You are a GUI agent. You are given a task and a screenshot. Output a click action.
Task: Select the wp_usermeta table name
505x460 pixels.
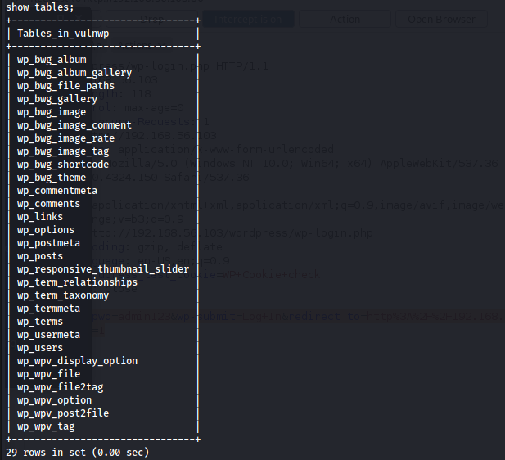point(48,335)
